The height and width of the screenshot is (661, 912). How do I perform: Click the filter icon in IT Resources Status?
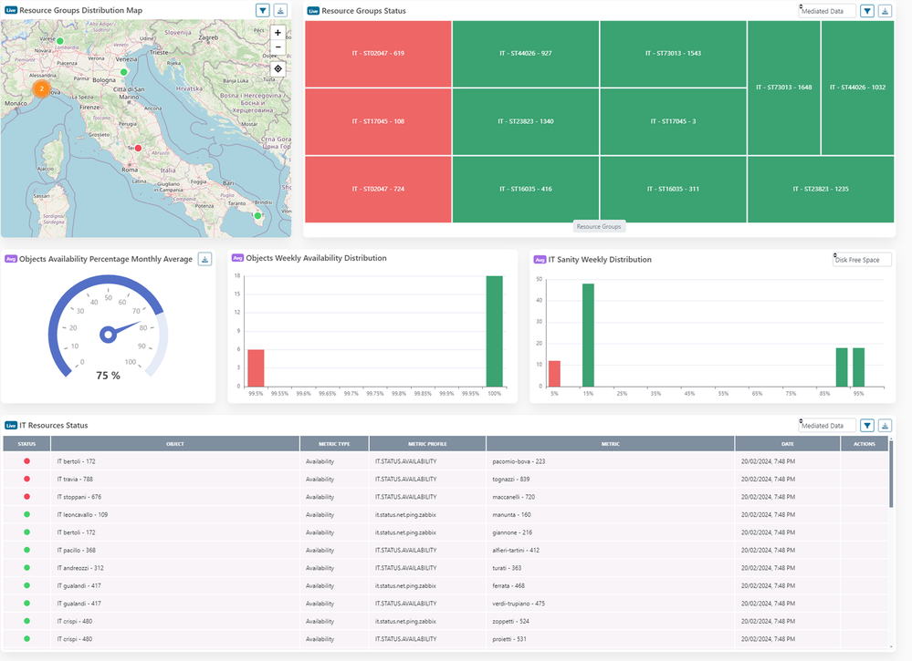867,425
